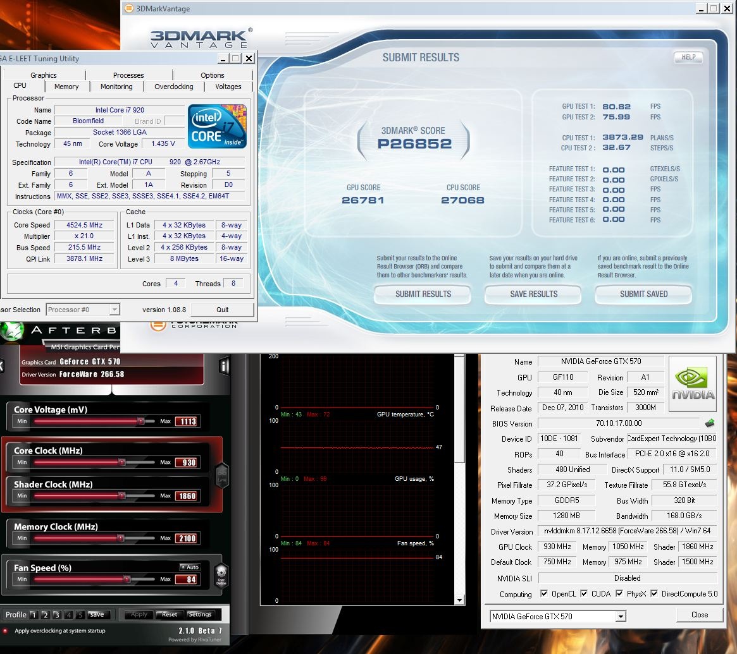
Task: Click the Fan Speed value field 84
Action: [187, 579]
